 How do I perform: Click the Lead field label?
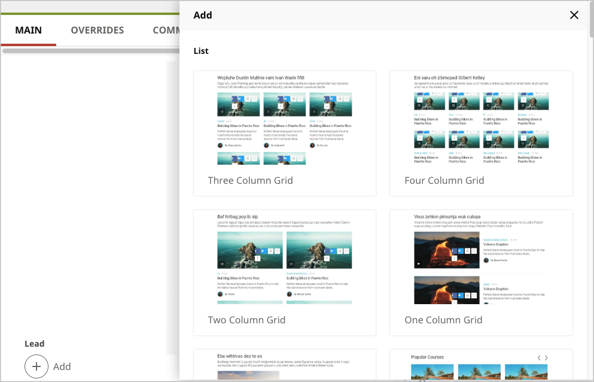[x=35, y=344]
